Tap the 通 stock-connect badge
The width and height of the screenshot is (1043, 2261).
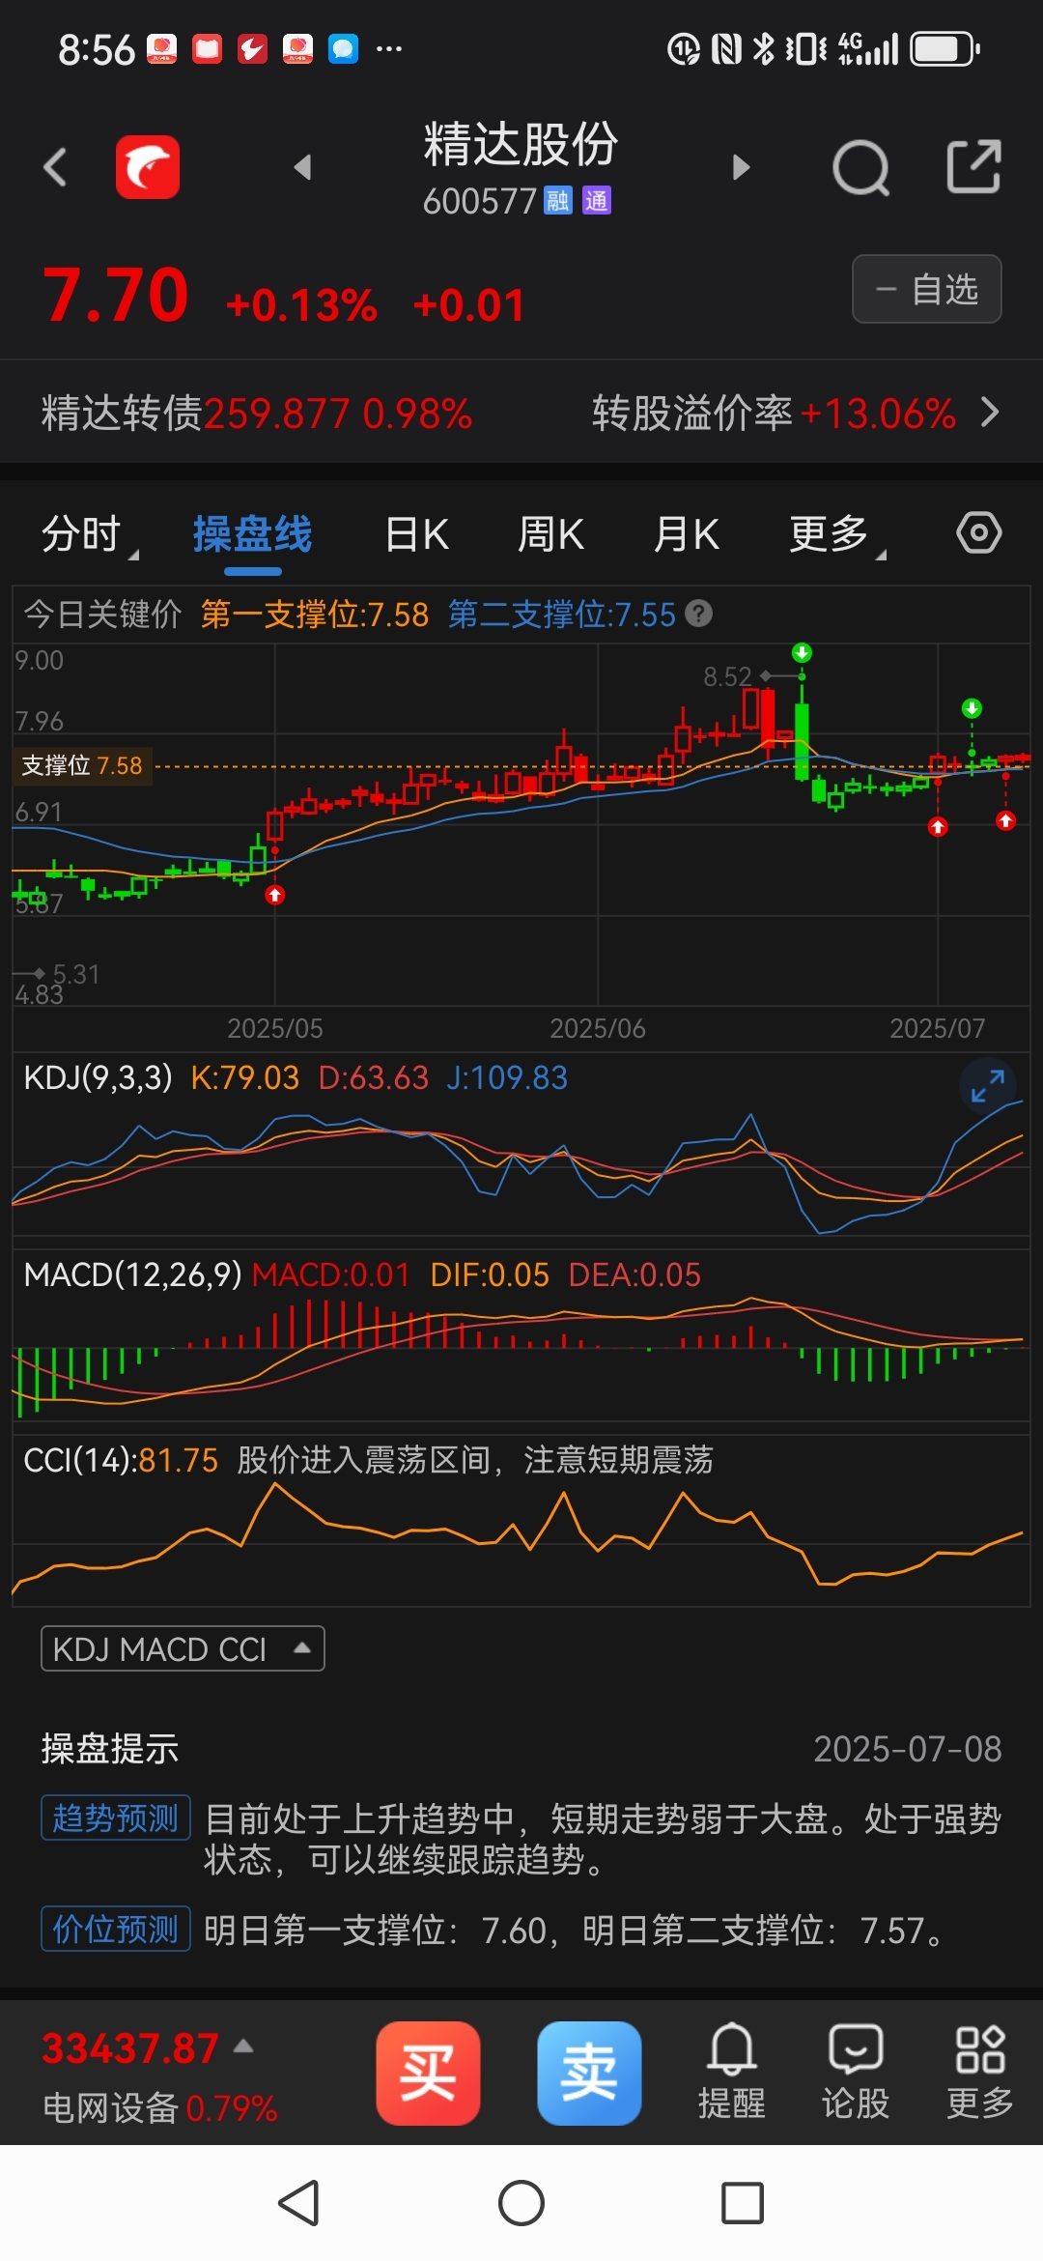click(597, 201)
